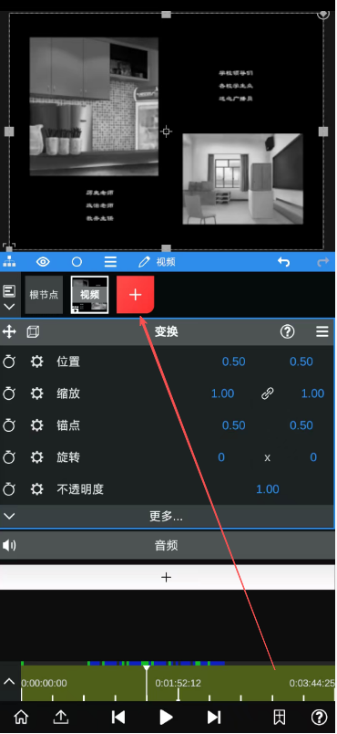
Task: Click preview center anchor crosshair
Action: 166,131
